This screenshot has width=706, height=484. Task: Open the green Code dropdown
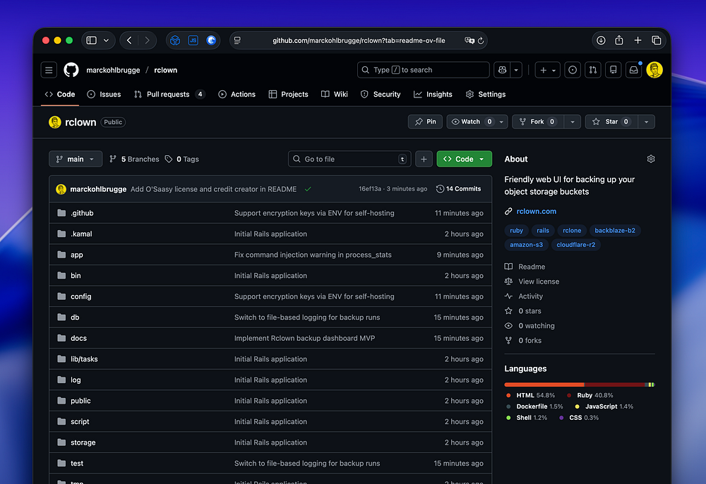coord(464,159)
